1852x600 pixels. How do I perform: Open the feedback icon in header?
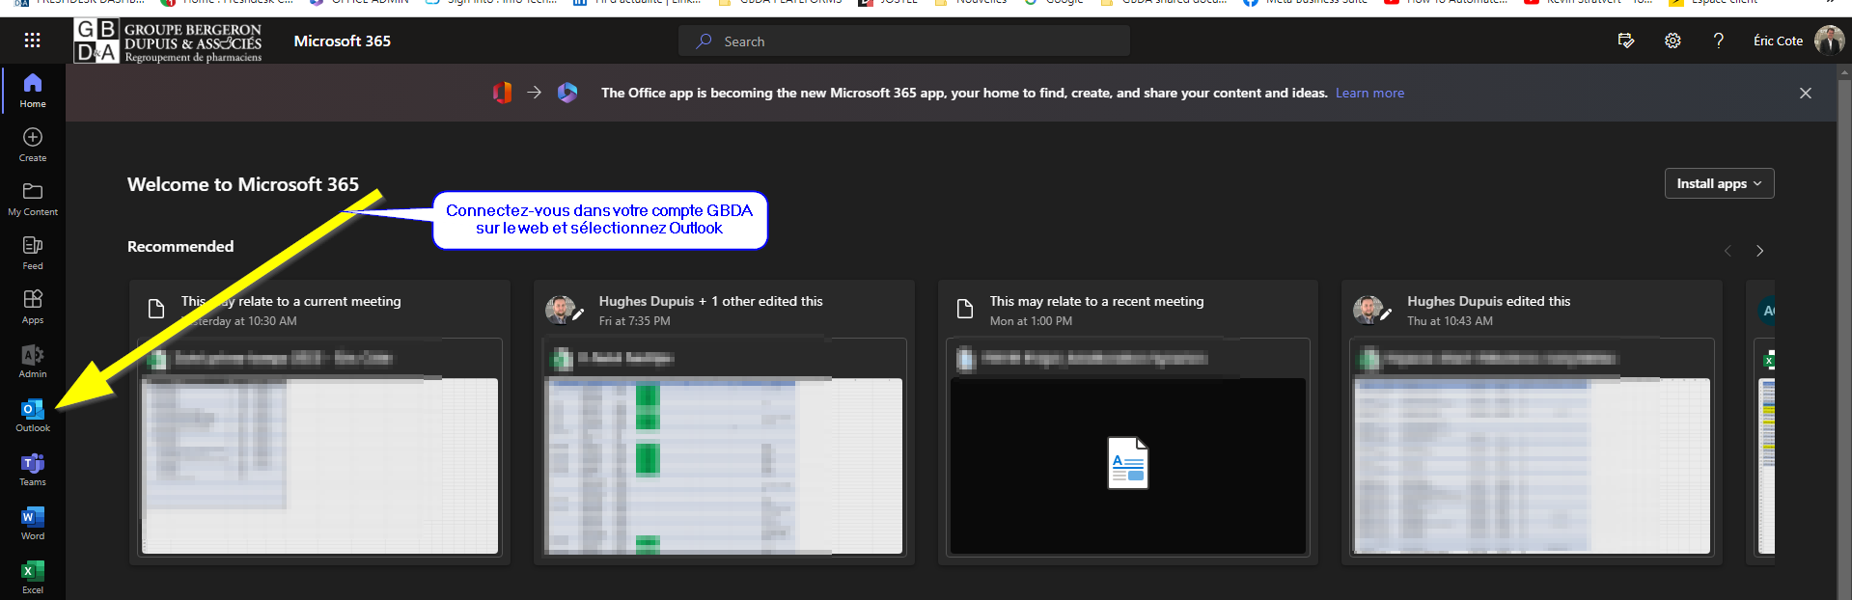coord(1626,41)
